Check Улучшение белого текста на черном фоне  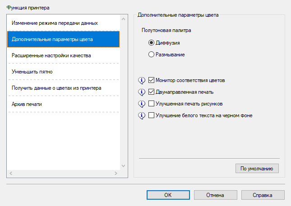[x=152, y=115]
